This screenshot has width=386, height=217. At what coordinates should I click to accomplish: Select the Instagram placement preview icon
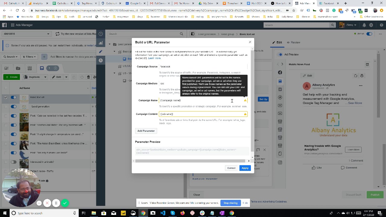point(280,162)
